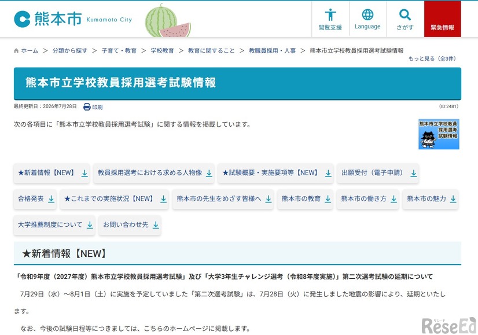Jump to 合格発表 section
Viewport: 478px width, 335px height.
[x=35, y=199]
